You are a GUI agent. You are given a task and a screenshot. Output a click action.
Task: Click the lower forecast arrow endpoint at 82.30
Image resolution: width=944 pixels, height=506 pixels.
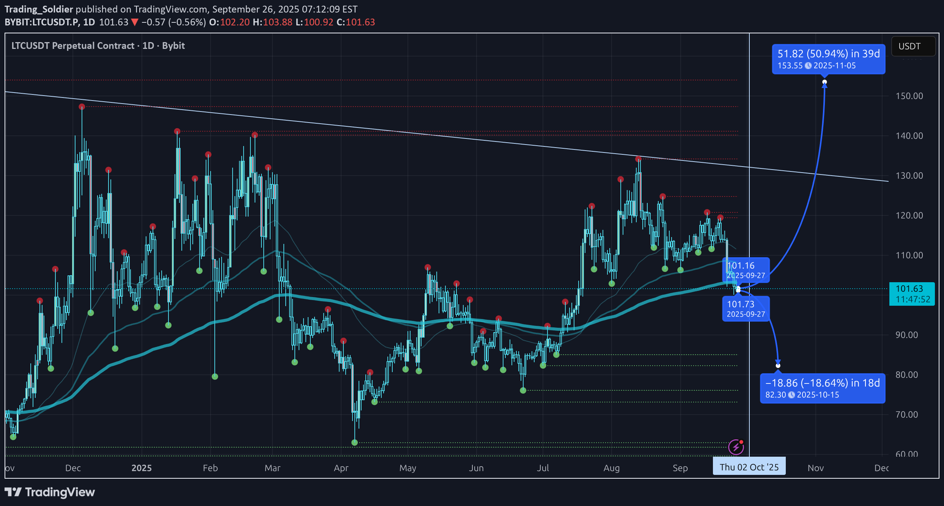[x=778, y=366]
